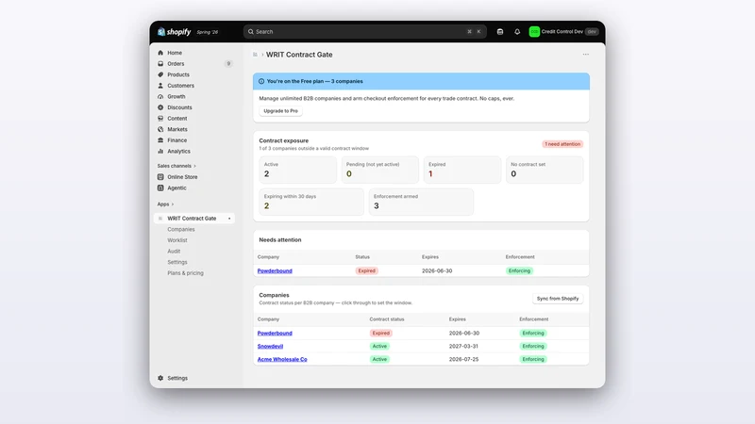Open the Companies submenu item
The width and height of the screenshot is (755, 424).
(x=181, y=229)
